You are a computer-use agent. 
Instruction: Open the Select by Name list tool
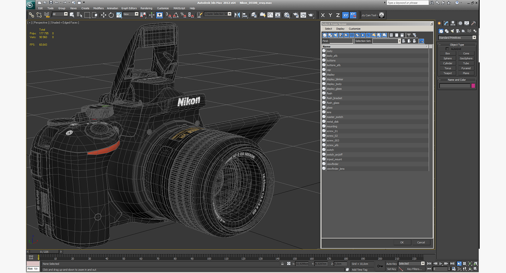coord(80,15)
